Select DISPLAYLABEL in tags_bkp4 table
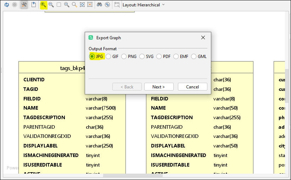This screenshot has height=180, width=291. coord(40,146)
